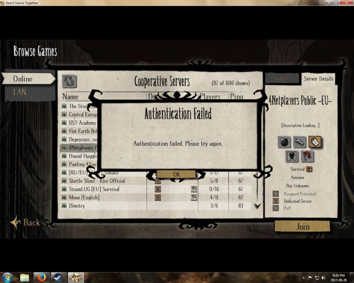
Task: Select the Flat Earth server row
Action: tap(79, 131)
